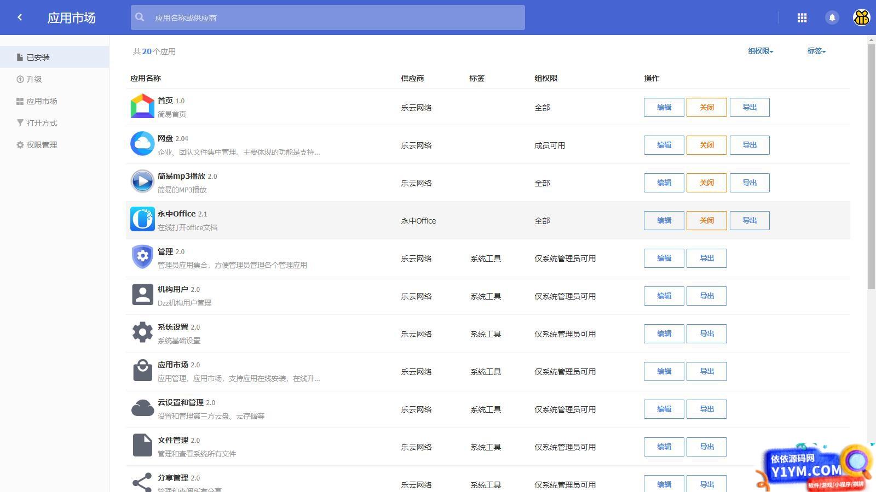Edit the 分享管理 app
Image resolution: width=876 pixels, height=492 pixels.
point(664,484)
